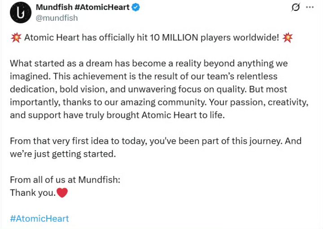Open the Grok explain-post icon
The image size is (323, 229).
coord(296,7)
